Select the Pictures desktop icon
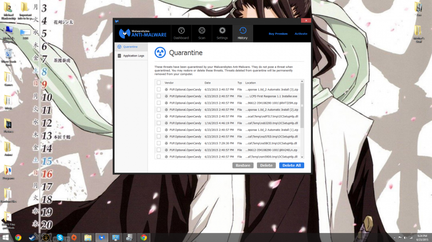This screenshot has height=242, width=432. pos(8,126)
